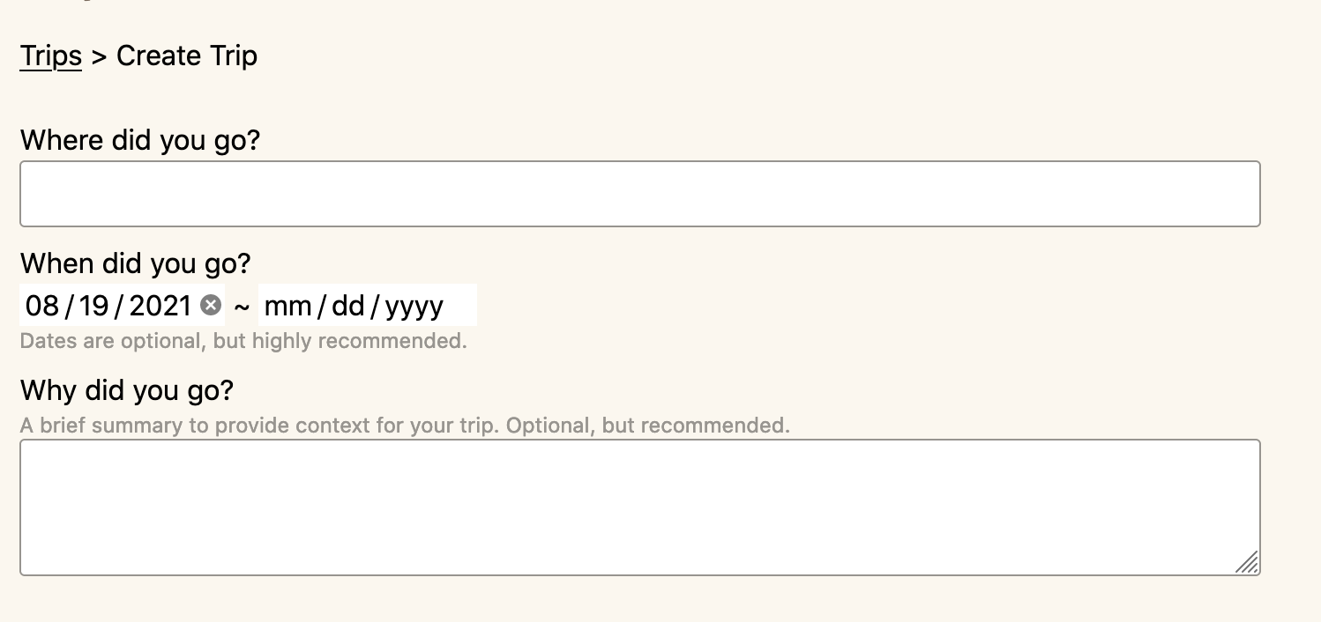Viewport: 1321px width, 622px height.
Task: Click the 'Create Trip' breadcrumb text
Action: 187,56
